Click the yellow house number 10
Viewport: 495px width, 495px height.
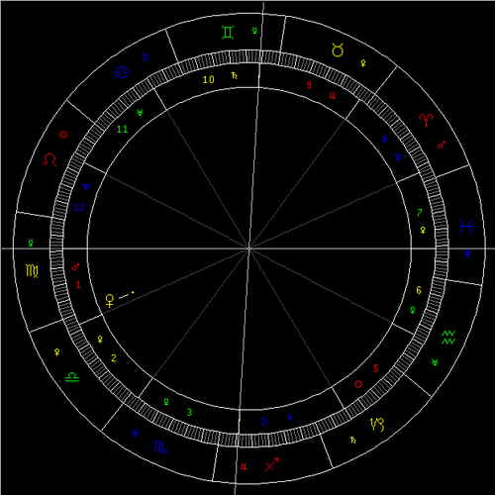point(208,79)
